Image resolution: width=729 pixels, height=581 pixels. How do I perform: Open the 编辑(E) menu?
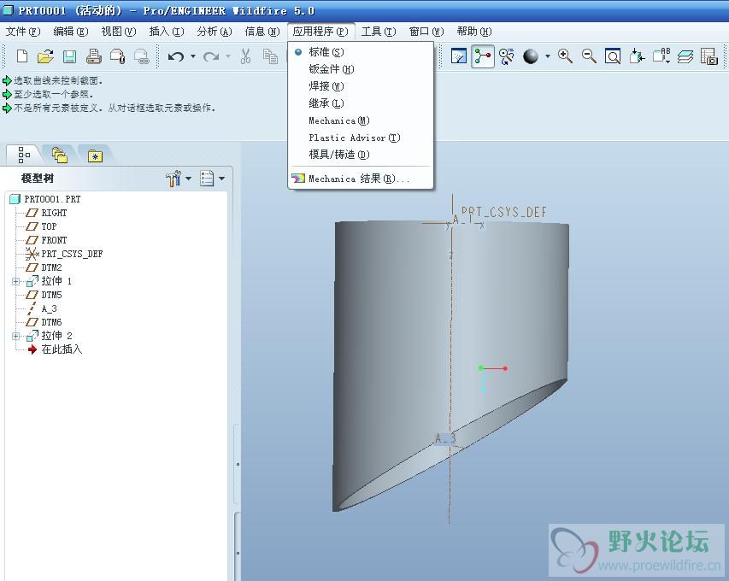coord(71,32)
